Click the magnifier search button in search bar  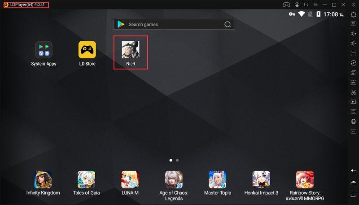tap(228, 24)
